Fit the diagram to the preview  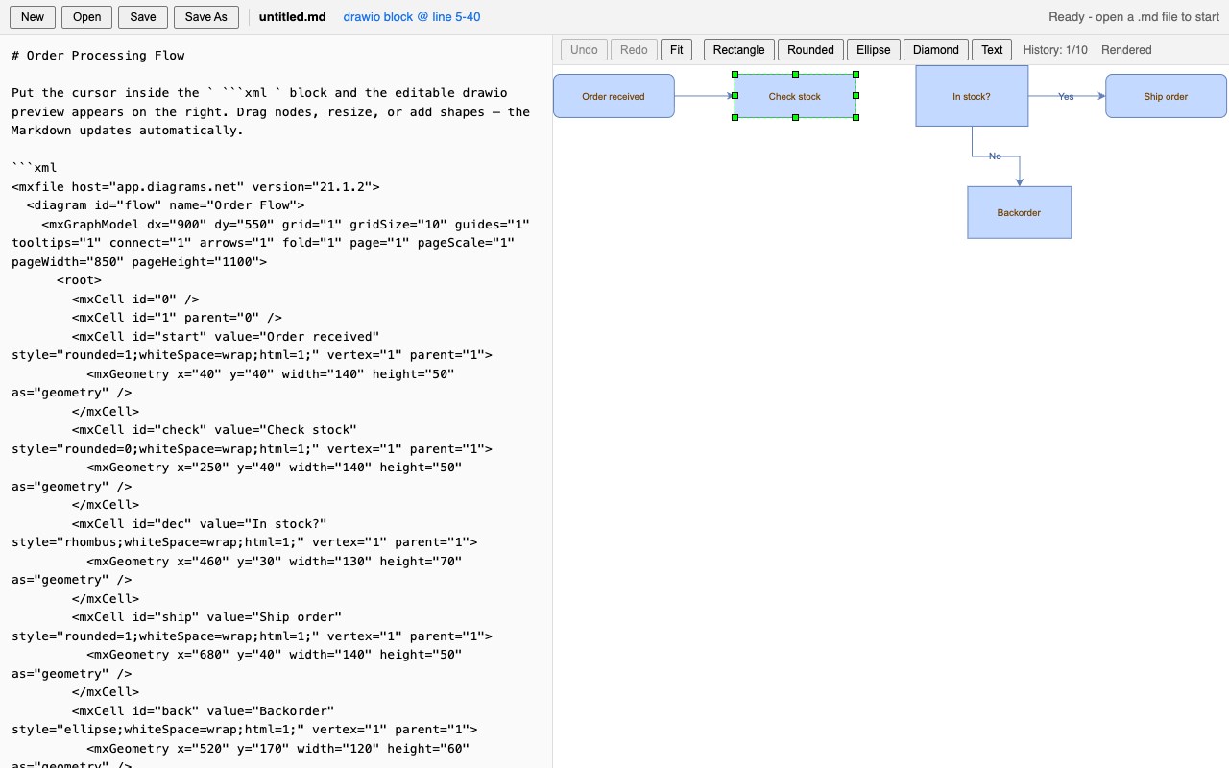677,50
